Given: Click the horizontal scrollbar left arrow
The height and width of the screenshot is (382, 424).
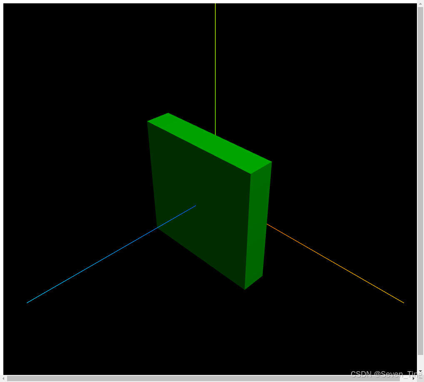Looking at the screenshot, I should [x=3, y=379].
